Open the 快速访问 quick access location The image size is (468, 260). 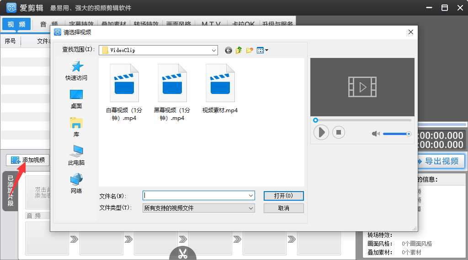pyautogui.click(x=76, y=71)
